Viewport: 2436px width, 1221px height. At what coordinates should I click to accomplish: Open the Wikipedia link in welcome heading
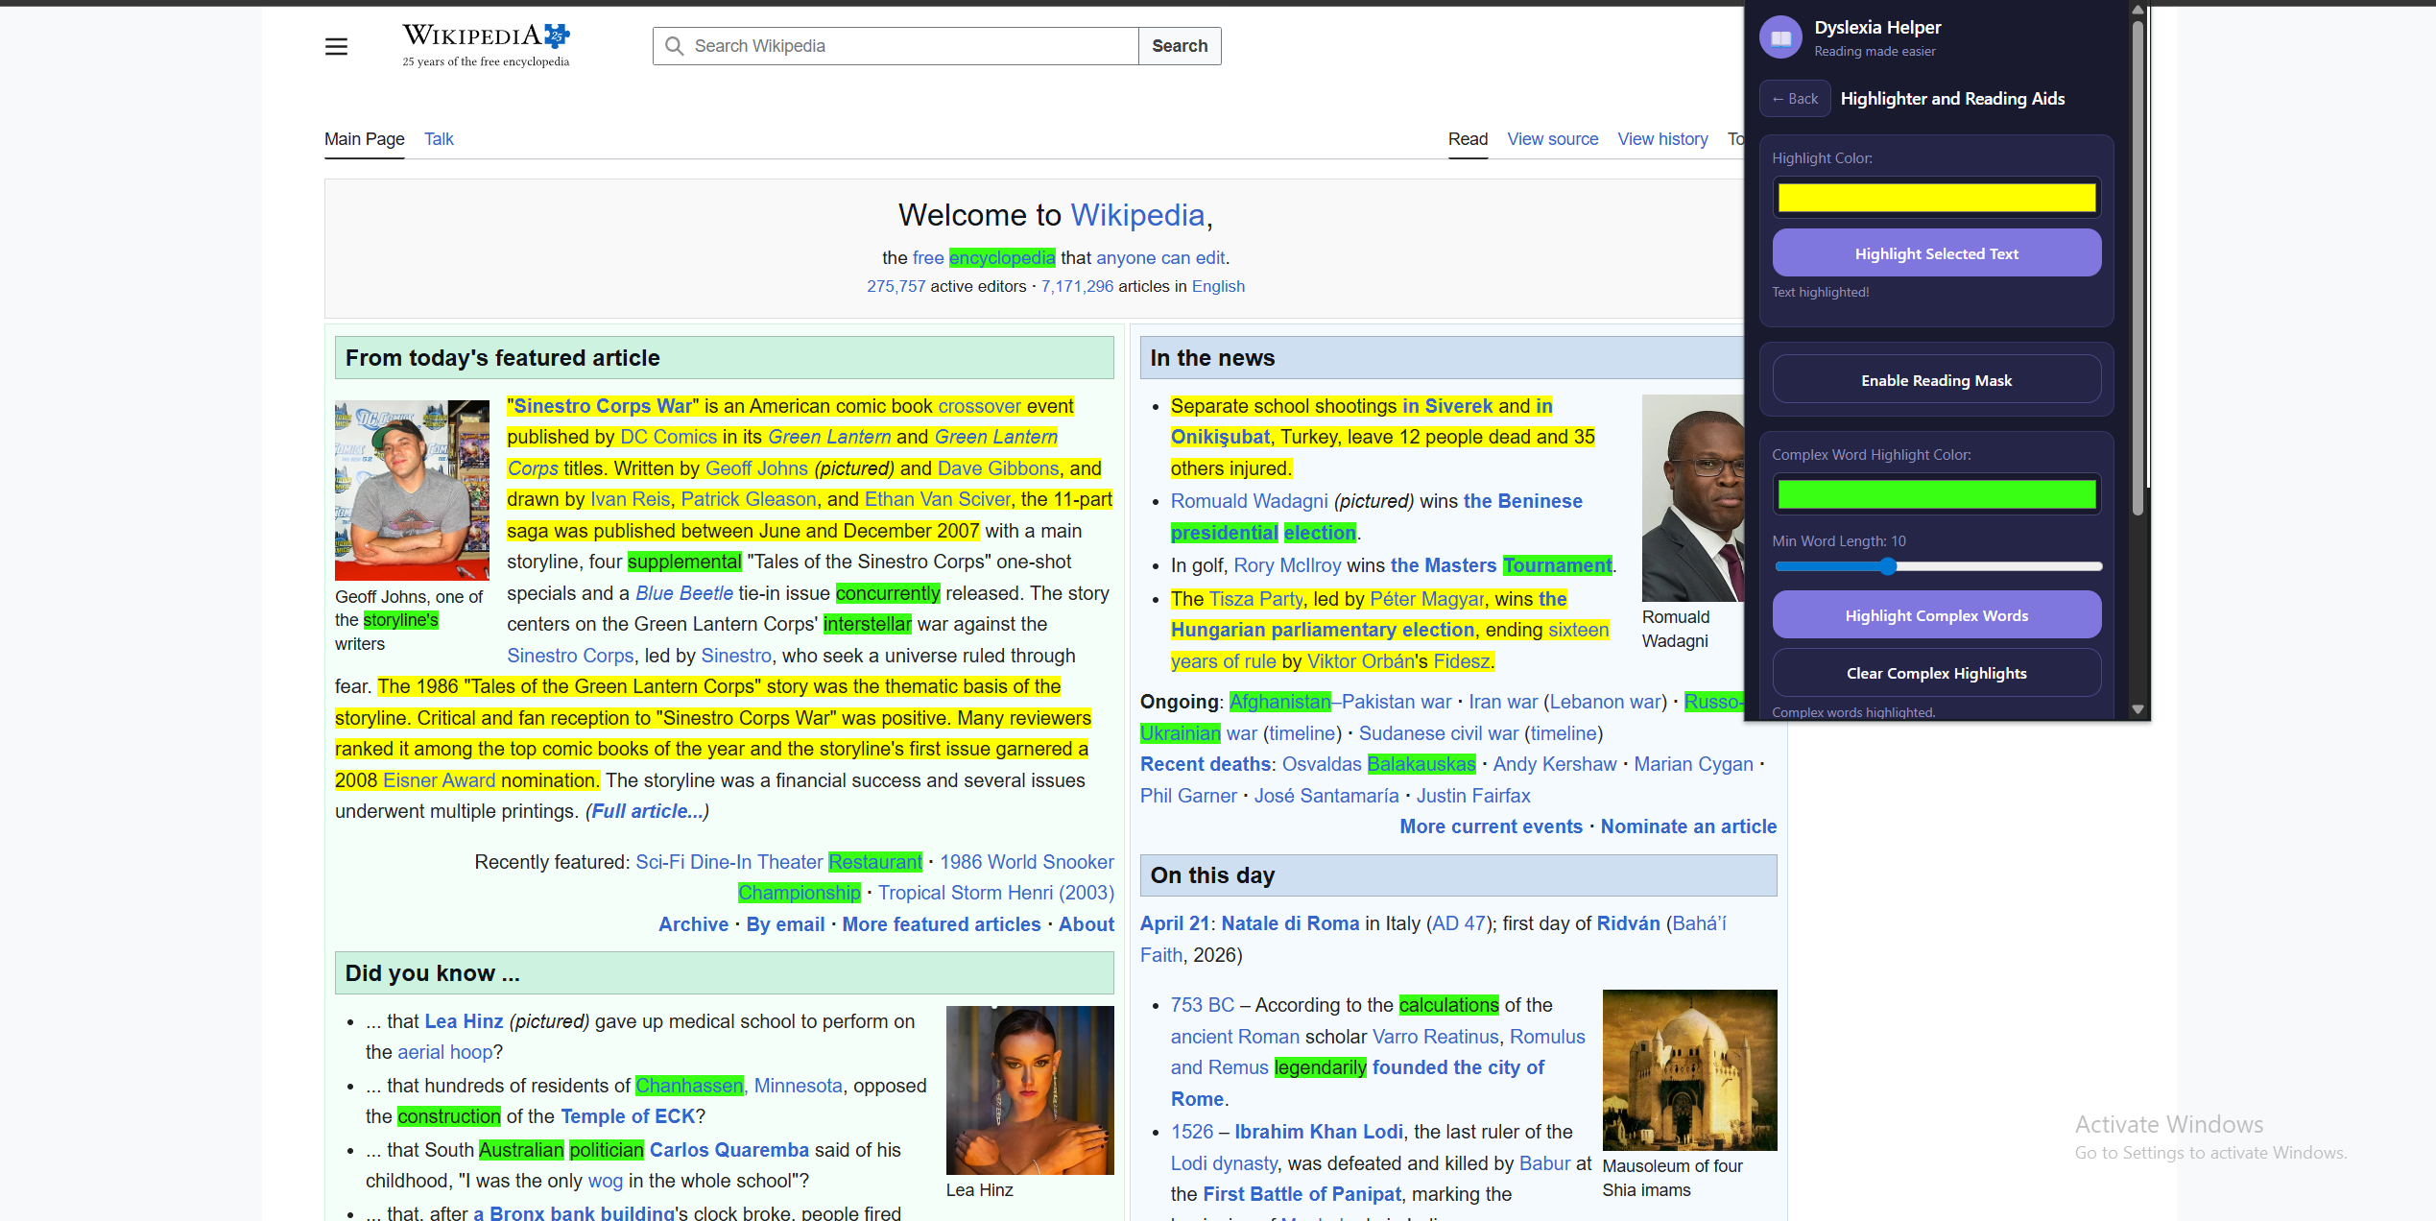1137,215
